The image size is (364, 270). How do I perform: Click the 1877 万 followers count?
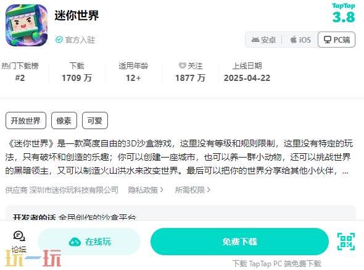coord(190,78)
